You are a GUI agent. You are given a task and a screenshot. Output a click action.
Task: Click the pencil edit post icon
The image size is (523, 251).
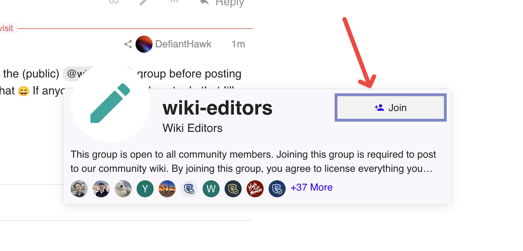144,2
